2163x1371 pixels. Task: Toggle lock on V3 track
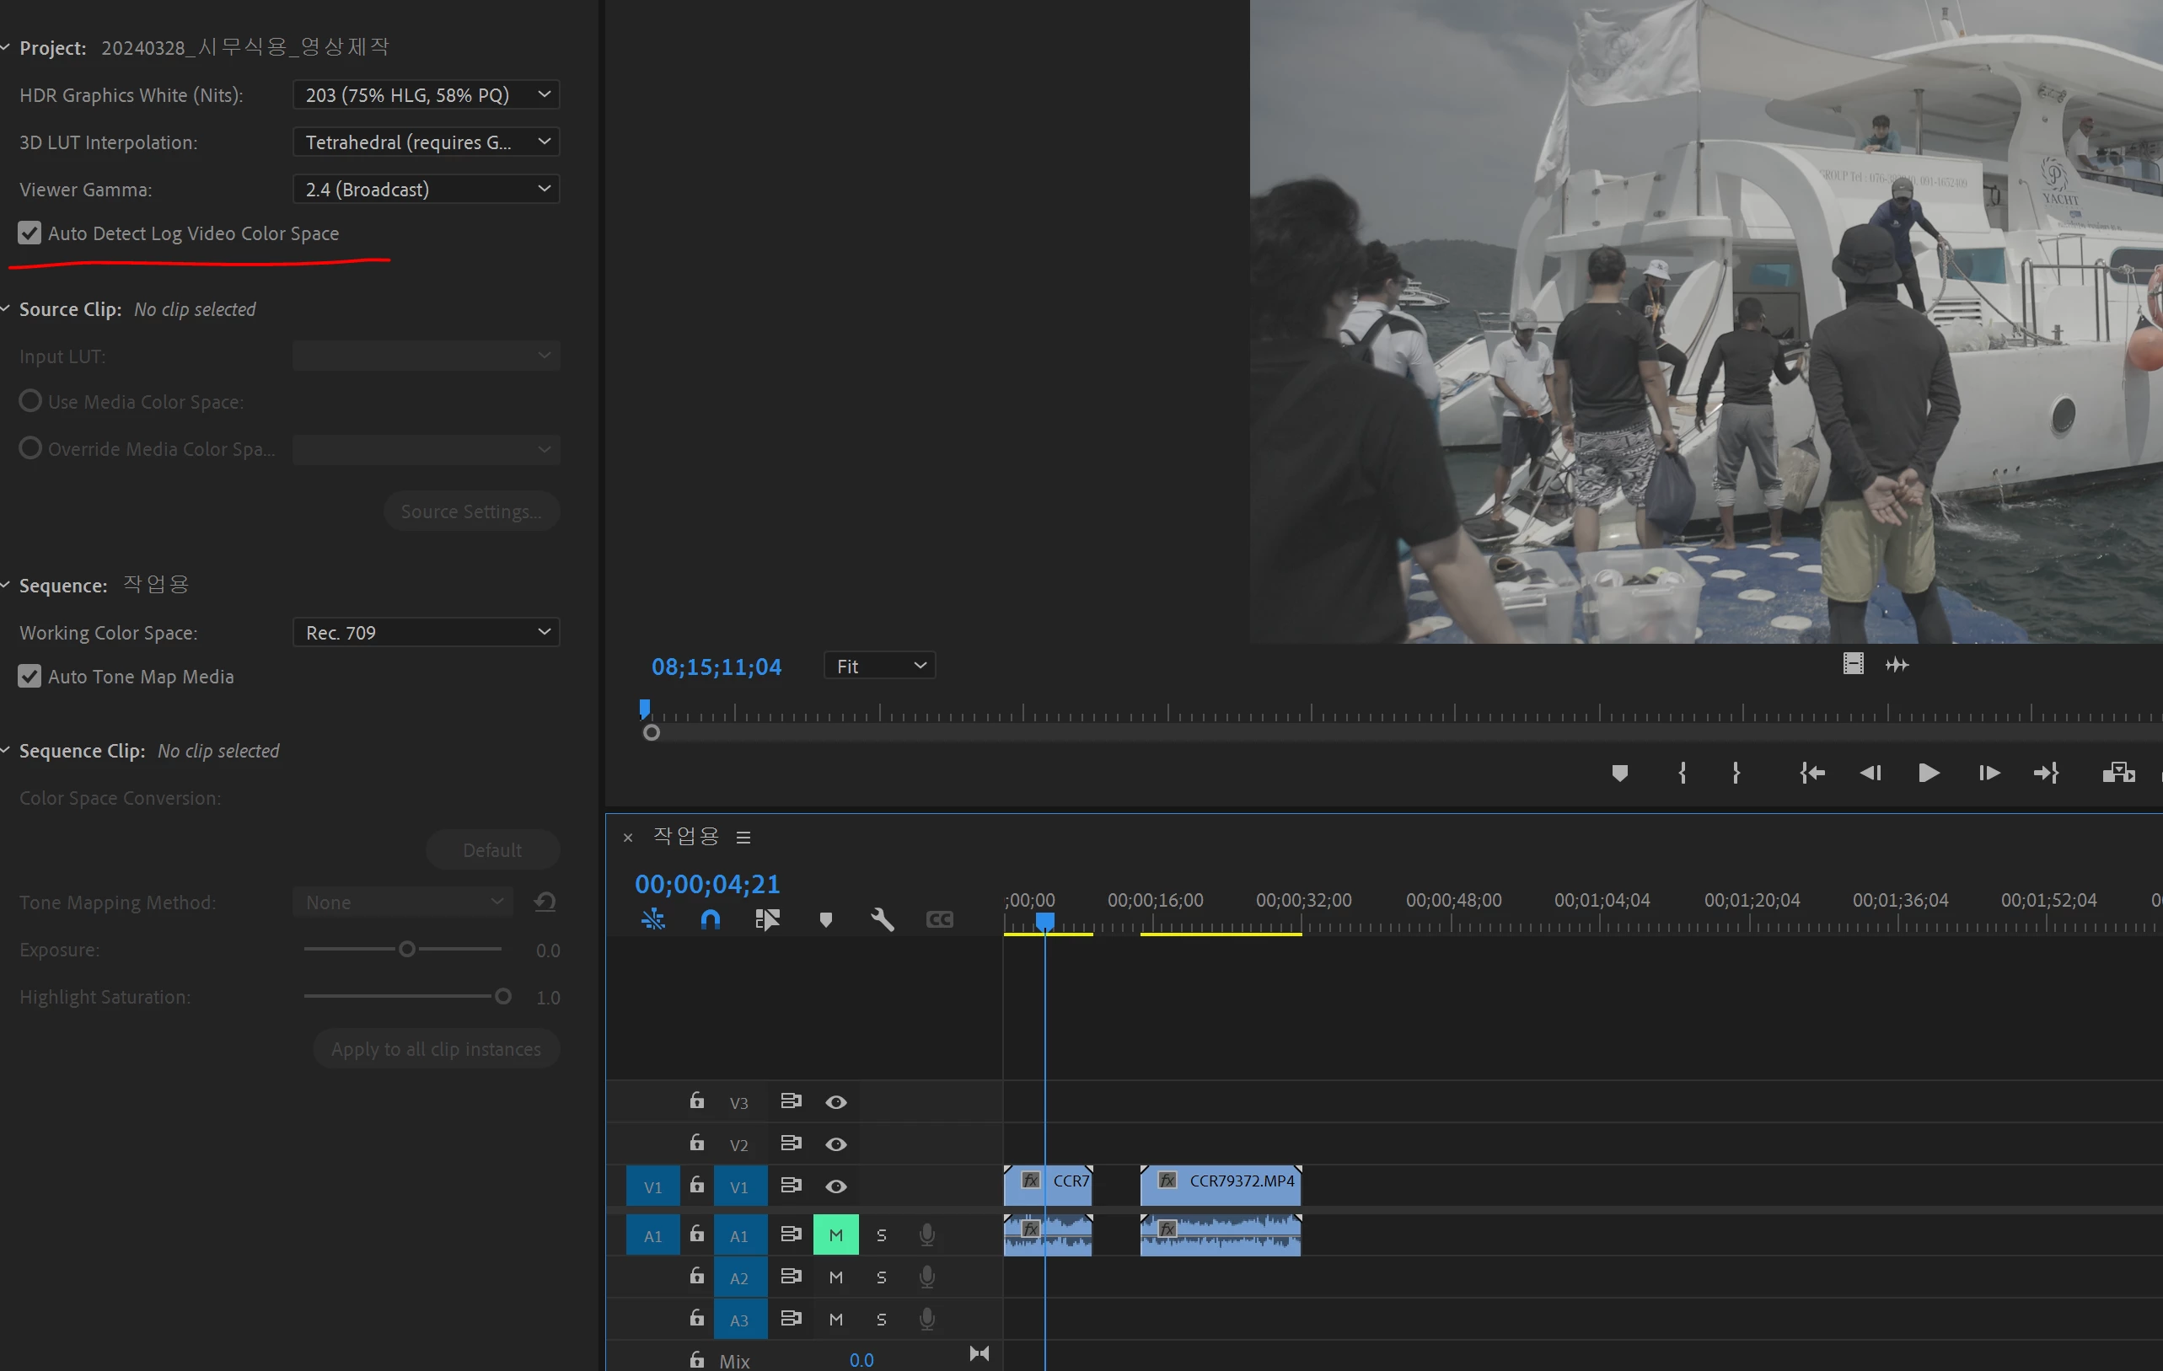pos(696,1101)
